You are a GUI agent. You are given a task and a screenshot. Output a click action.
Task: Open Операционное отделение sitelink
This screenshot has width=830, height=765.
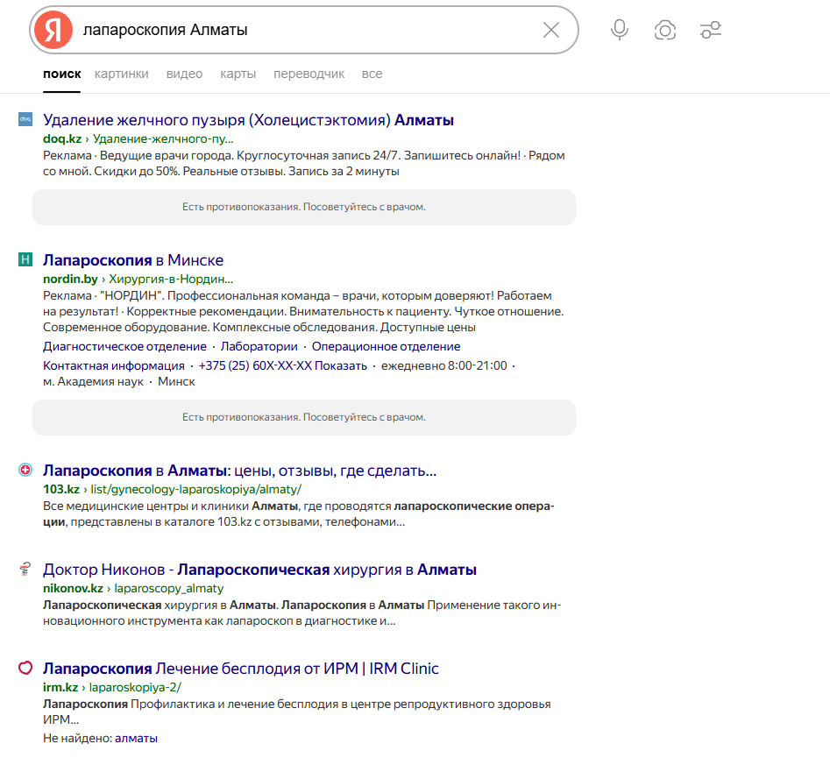[386, 346]
